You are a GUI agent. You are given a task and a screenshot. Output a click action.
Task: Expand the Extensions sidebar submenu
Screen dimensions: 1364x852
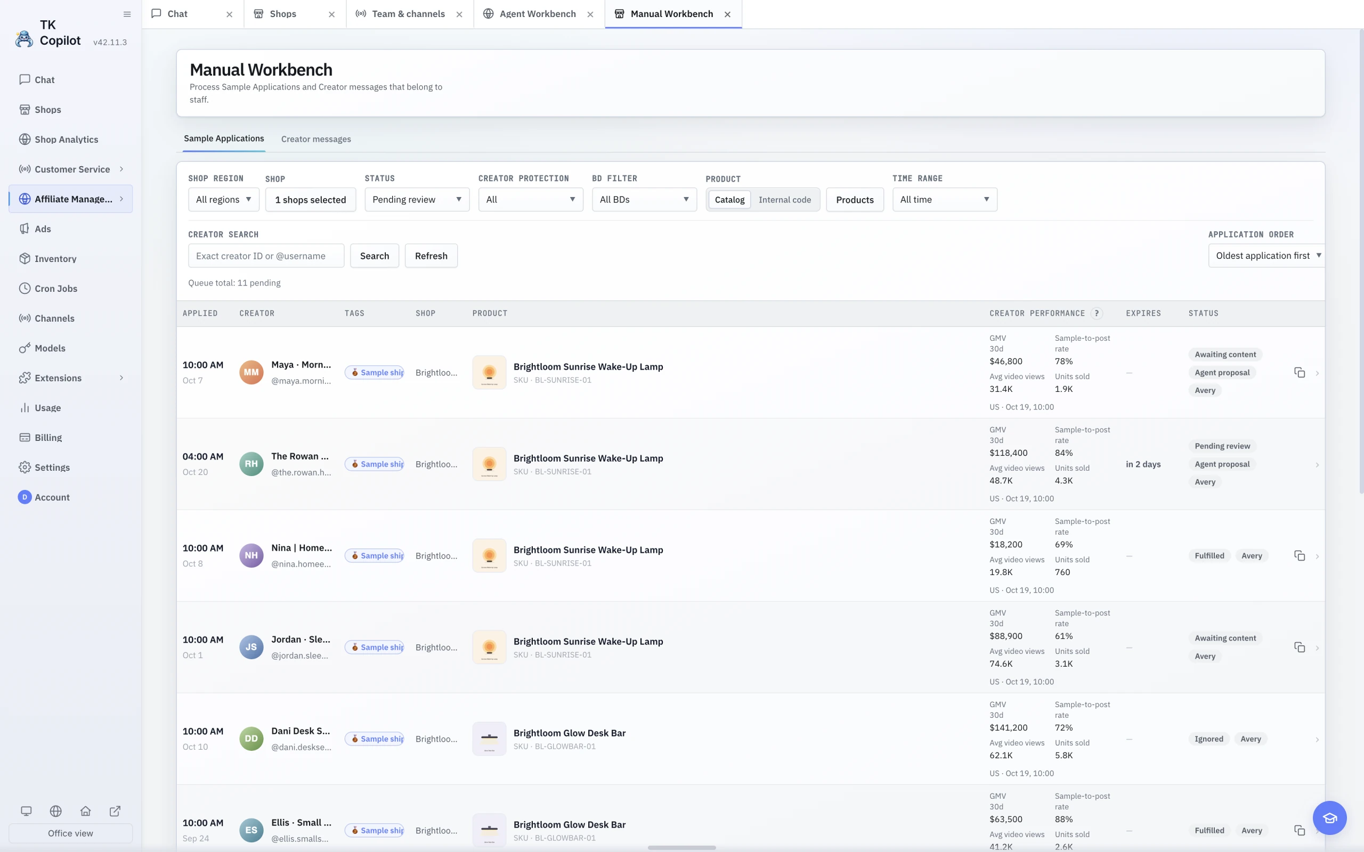click(70, 378)
